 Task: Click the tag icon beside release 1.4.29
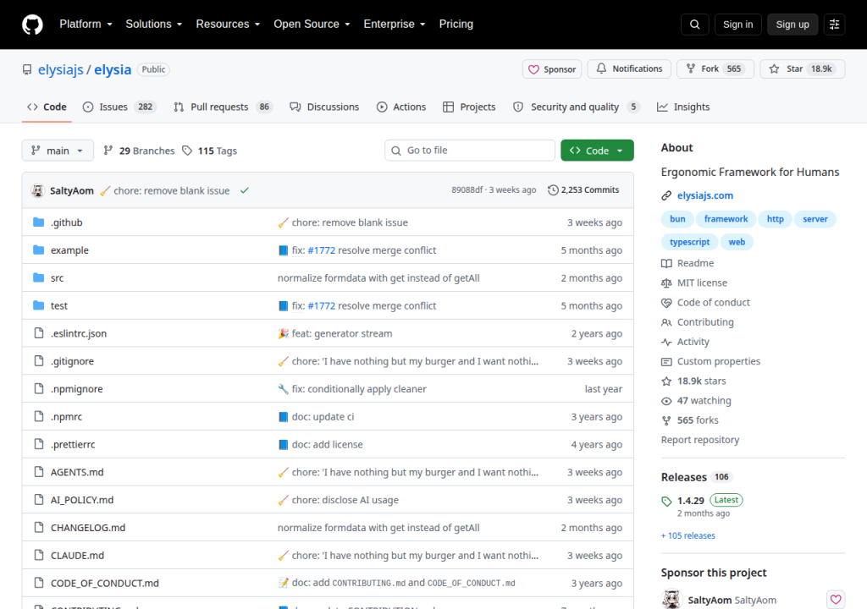666,502
